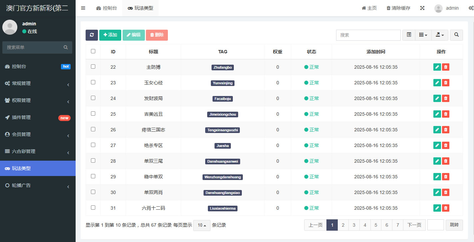Toggle the card view icon

click(409, 35)
